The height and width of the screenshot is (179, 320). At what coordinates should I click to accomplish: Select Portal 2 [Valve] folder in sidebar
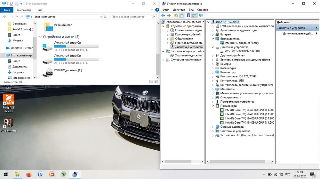pyautogui.click(x=20, y=29)
